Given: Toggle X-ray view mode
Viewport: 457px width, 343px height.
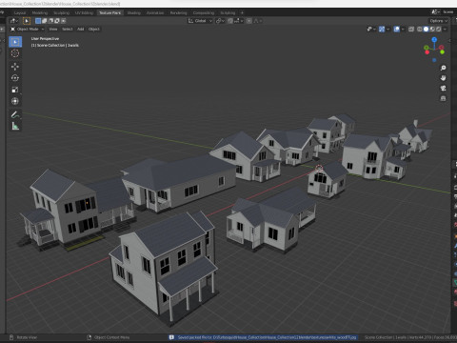Looking at the screenshot, I should tap(411, 30).
